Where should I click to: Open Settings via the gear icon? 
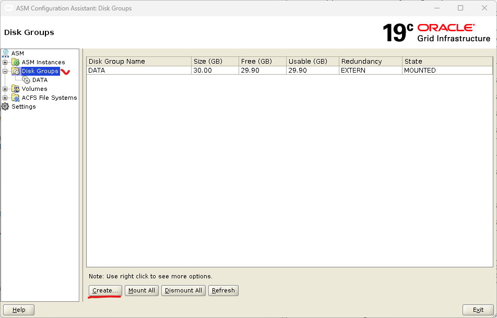[x=6, y=107]
